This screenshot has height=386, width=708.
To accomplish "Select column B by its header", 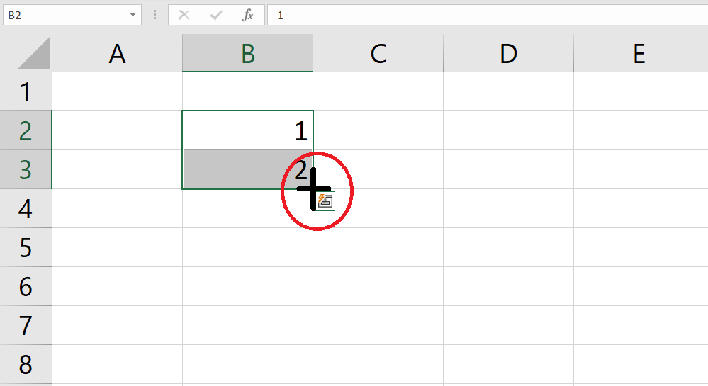I will (x=247, y=54).
